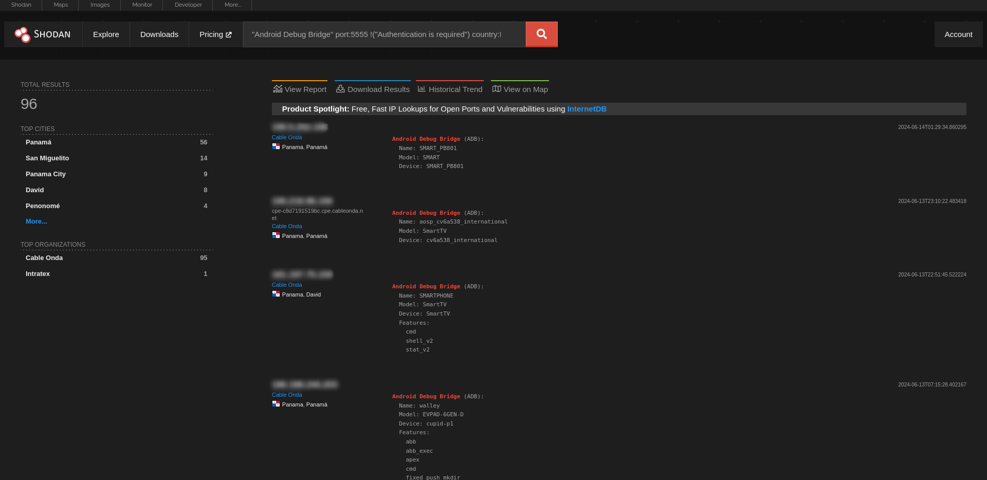Click the Shodan logo icon
The image size is (987, 480).
[23, 34]
